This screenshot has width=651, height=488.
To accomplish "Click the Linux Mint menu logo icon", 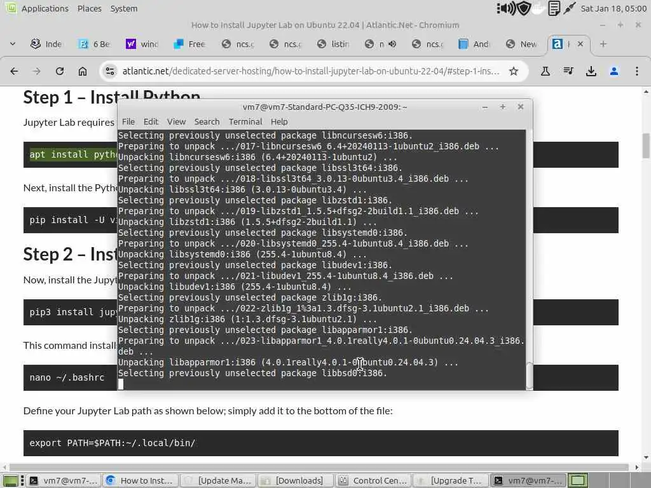I will 11,8.
